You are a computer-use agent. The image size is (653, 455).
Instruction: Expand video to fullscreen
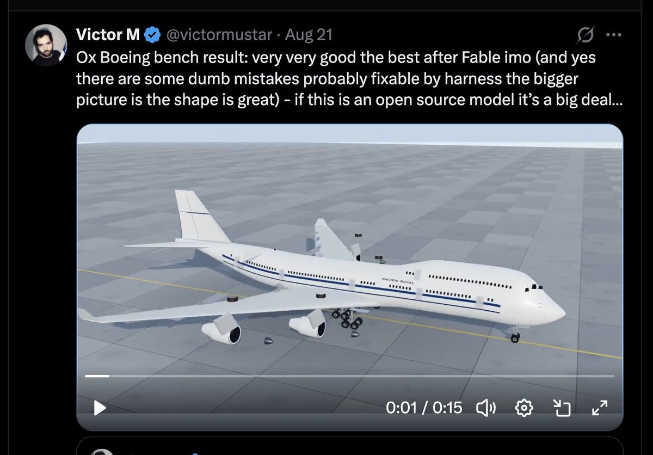coord(599,408)
